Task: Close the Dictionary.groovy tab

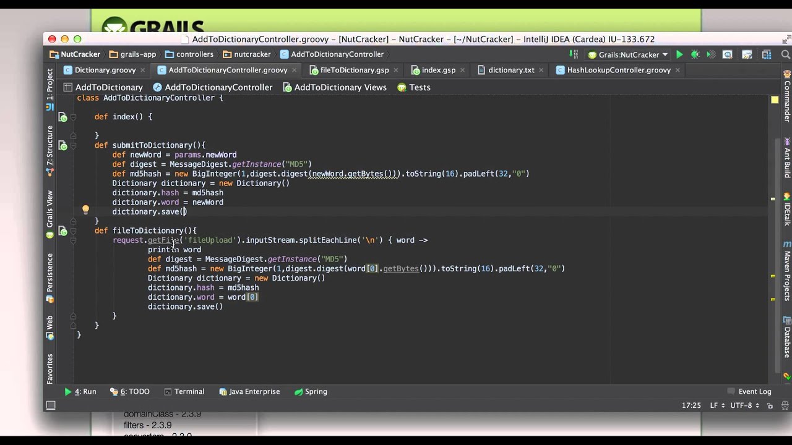Action: [142, 70]
